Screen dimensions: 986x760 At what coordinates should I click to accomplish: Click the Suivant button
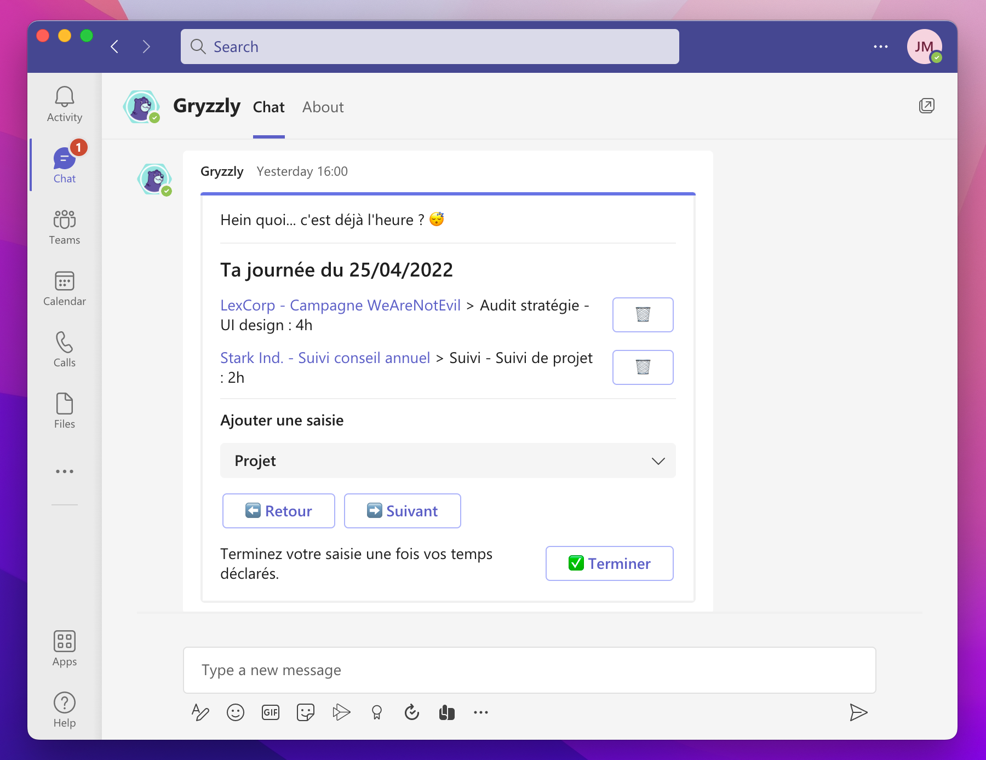coord(402,511)
